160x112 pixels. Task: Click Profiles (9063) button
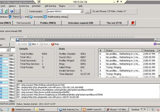(x=48, y=23)
